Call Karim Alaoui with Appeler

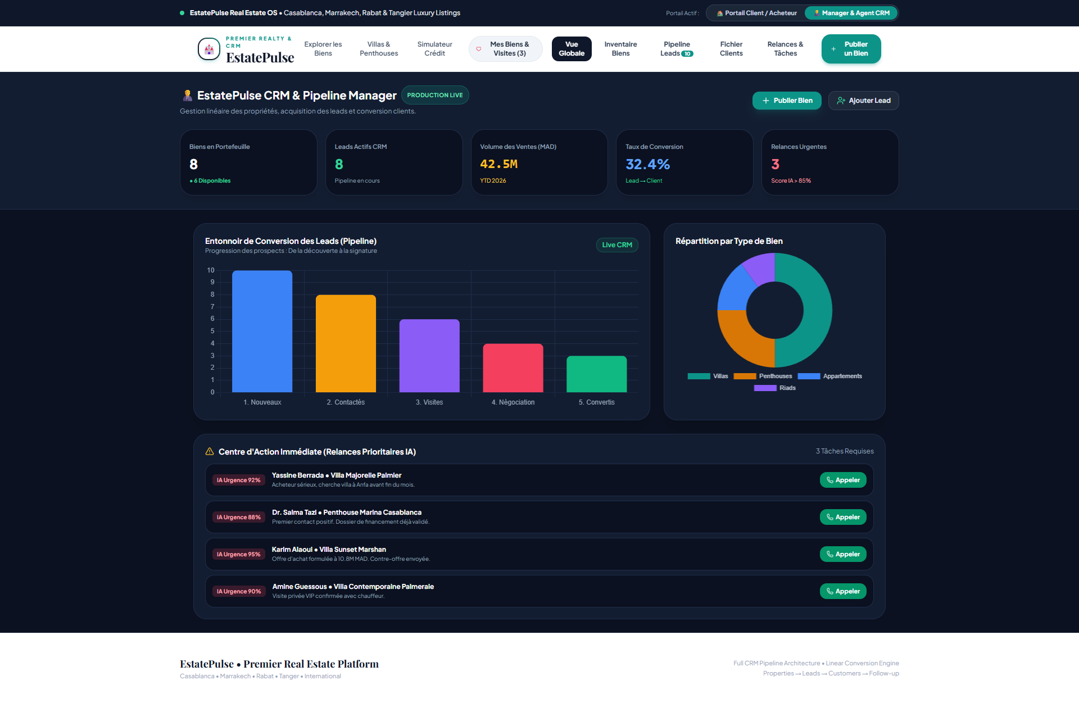pos(843,554)
